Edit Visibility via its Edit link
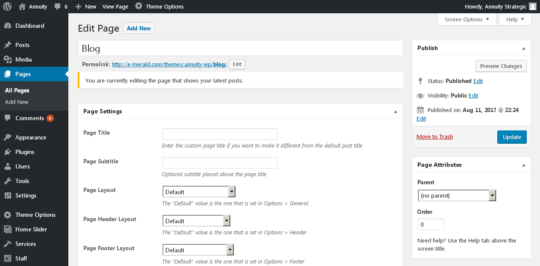 (473, 95)
